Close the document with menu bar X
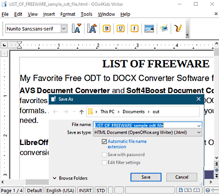 pyautogui.click(x=216, y=14)
